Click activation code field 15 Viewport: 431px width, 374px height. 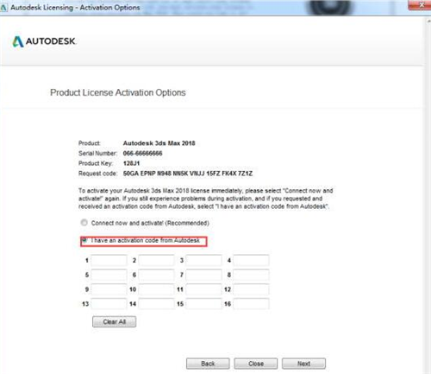(203, 304)
